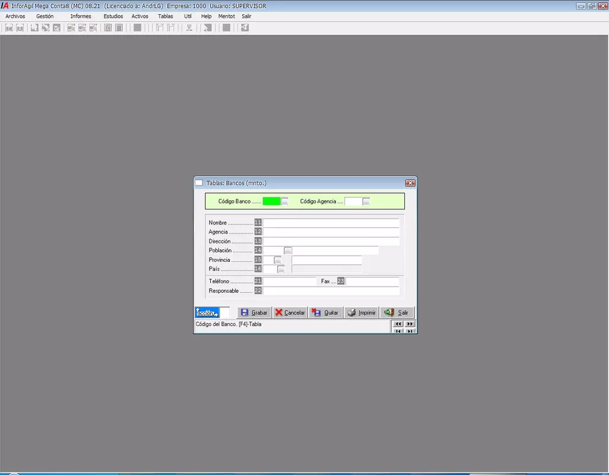Open the Gestión menu
This screenshot has width=609, height=475.
click(45, 16)
